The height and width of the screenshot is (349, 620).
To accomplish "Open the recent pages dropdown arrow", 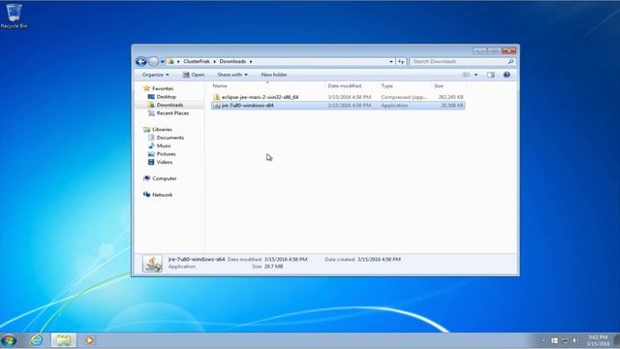I will [163, 62].
